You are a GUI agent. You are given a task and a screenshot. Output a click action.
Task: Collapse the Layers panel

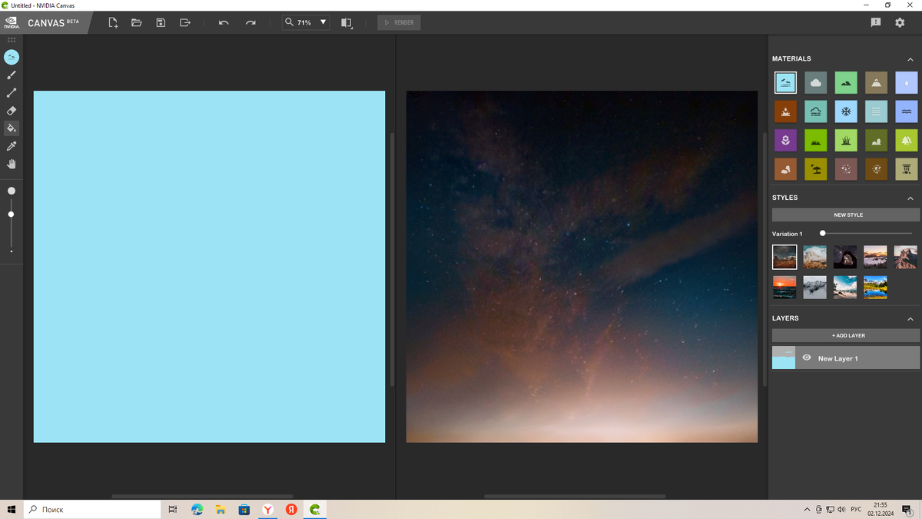(x=910, y=319)
